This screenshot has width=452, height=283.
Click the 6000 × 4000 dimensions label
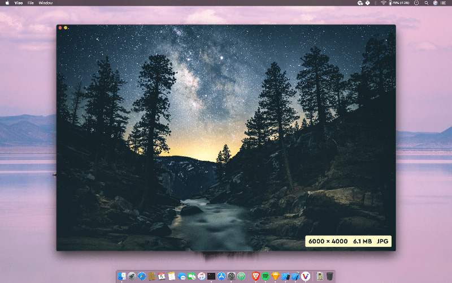tap(328, 241)
